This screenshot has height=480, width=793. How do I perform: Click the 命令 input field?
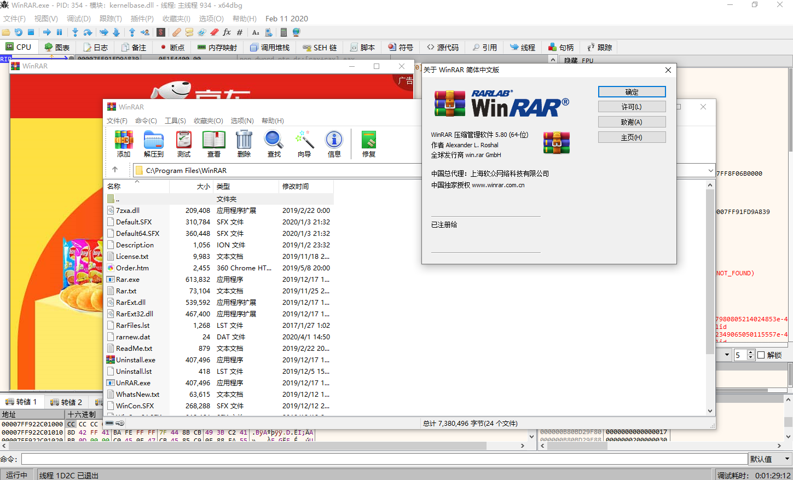384,459
